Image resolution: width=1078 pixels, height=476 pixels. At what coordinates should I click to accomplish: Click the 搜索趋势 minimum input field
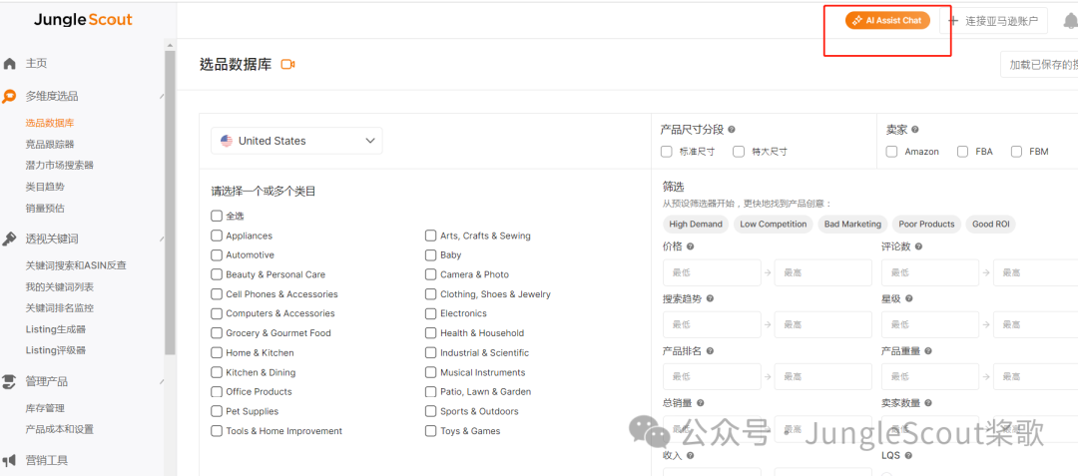pyautogui.click(x=713, y=325)
